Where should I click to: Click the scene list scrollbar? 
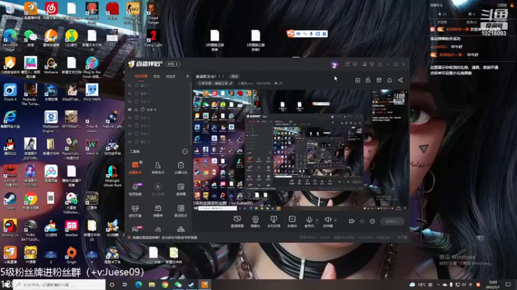pyautogui.click(x=191, y=113)
